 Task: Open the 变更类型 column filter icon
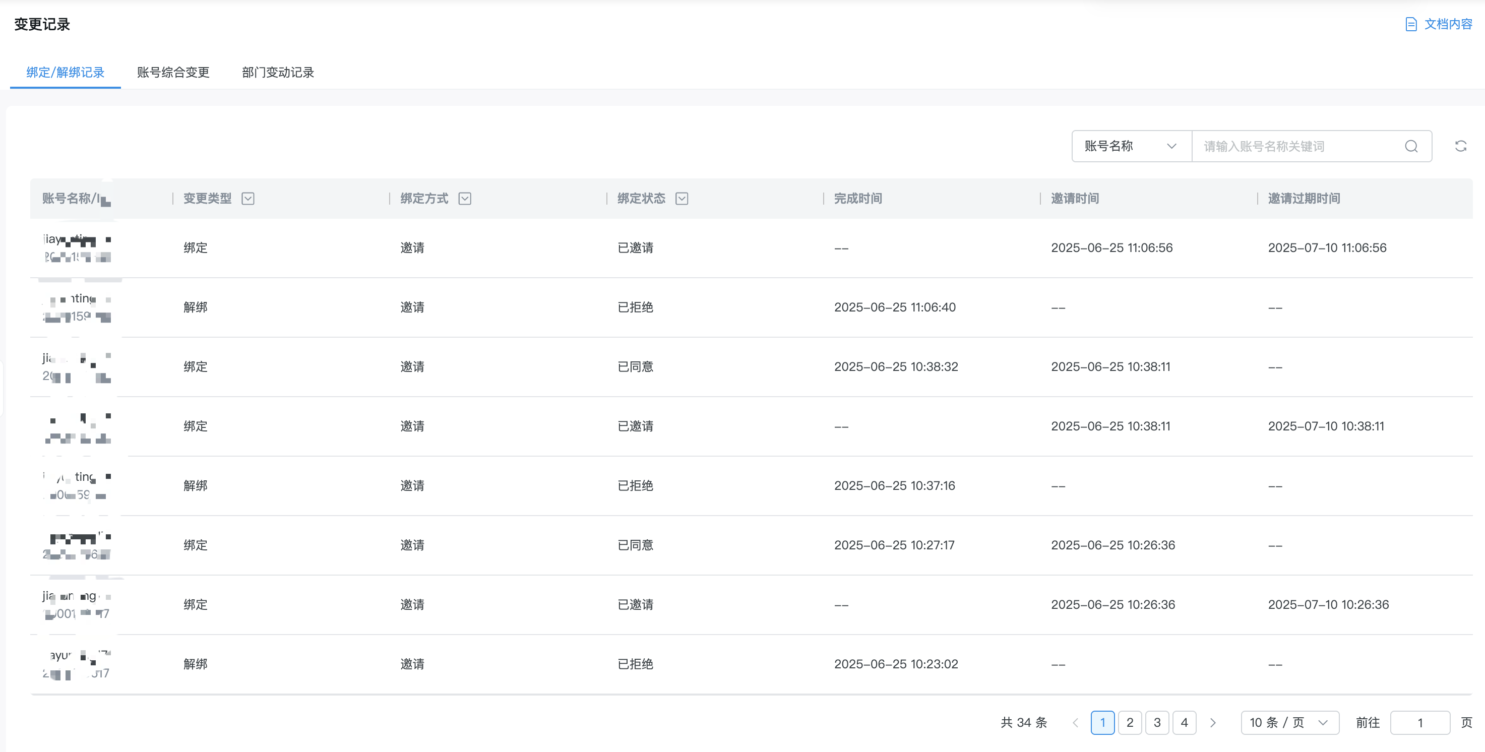click(x=248, y=199)
